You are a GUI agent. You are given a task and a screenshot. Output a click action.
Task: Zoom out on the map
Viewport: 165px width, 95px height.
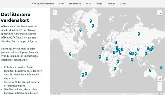(160, 89)
